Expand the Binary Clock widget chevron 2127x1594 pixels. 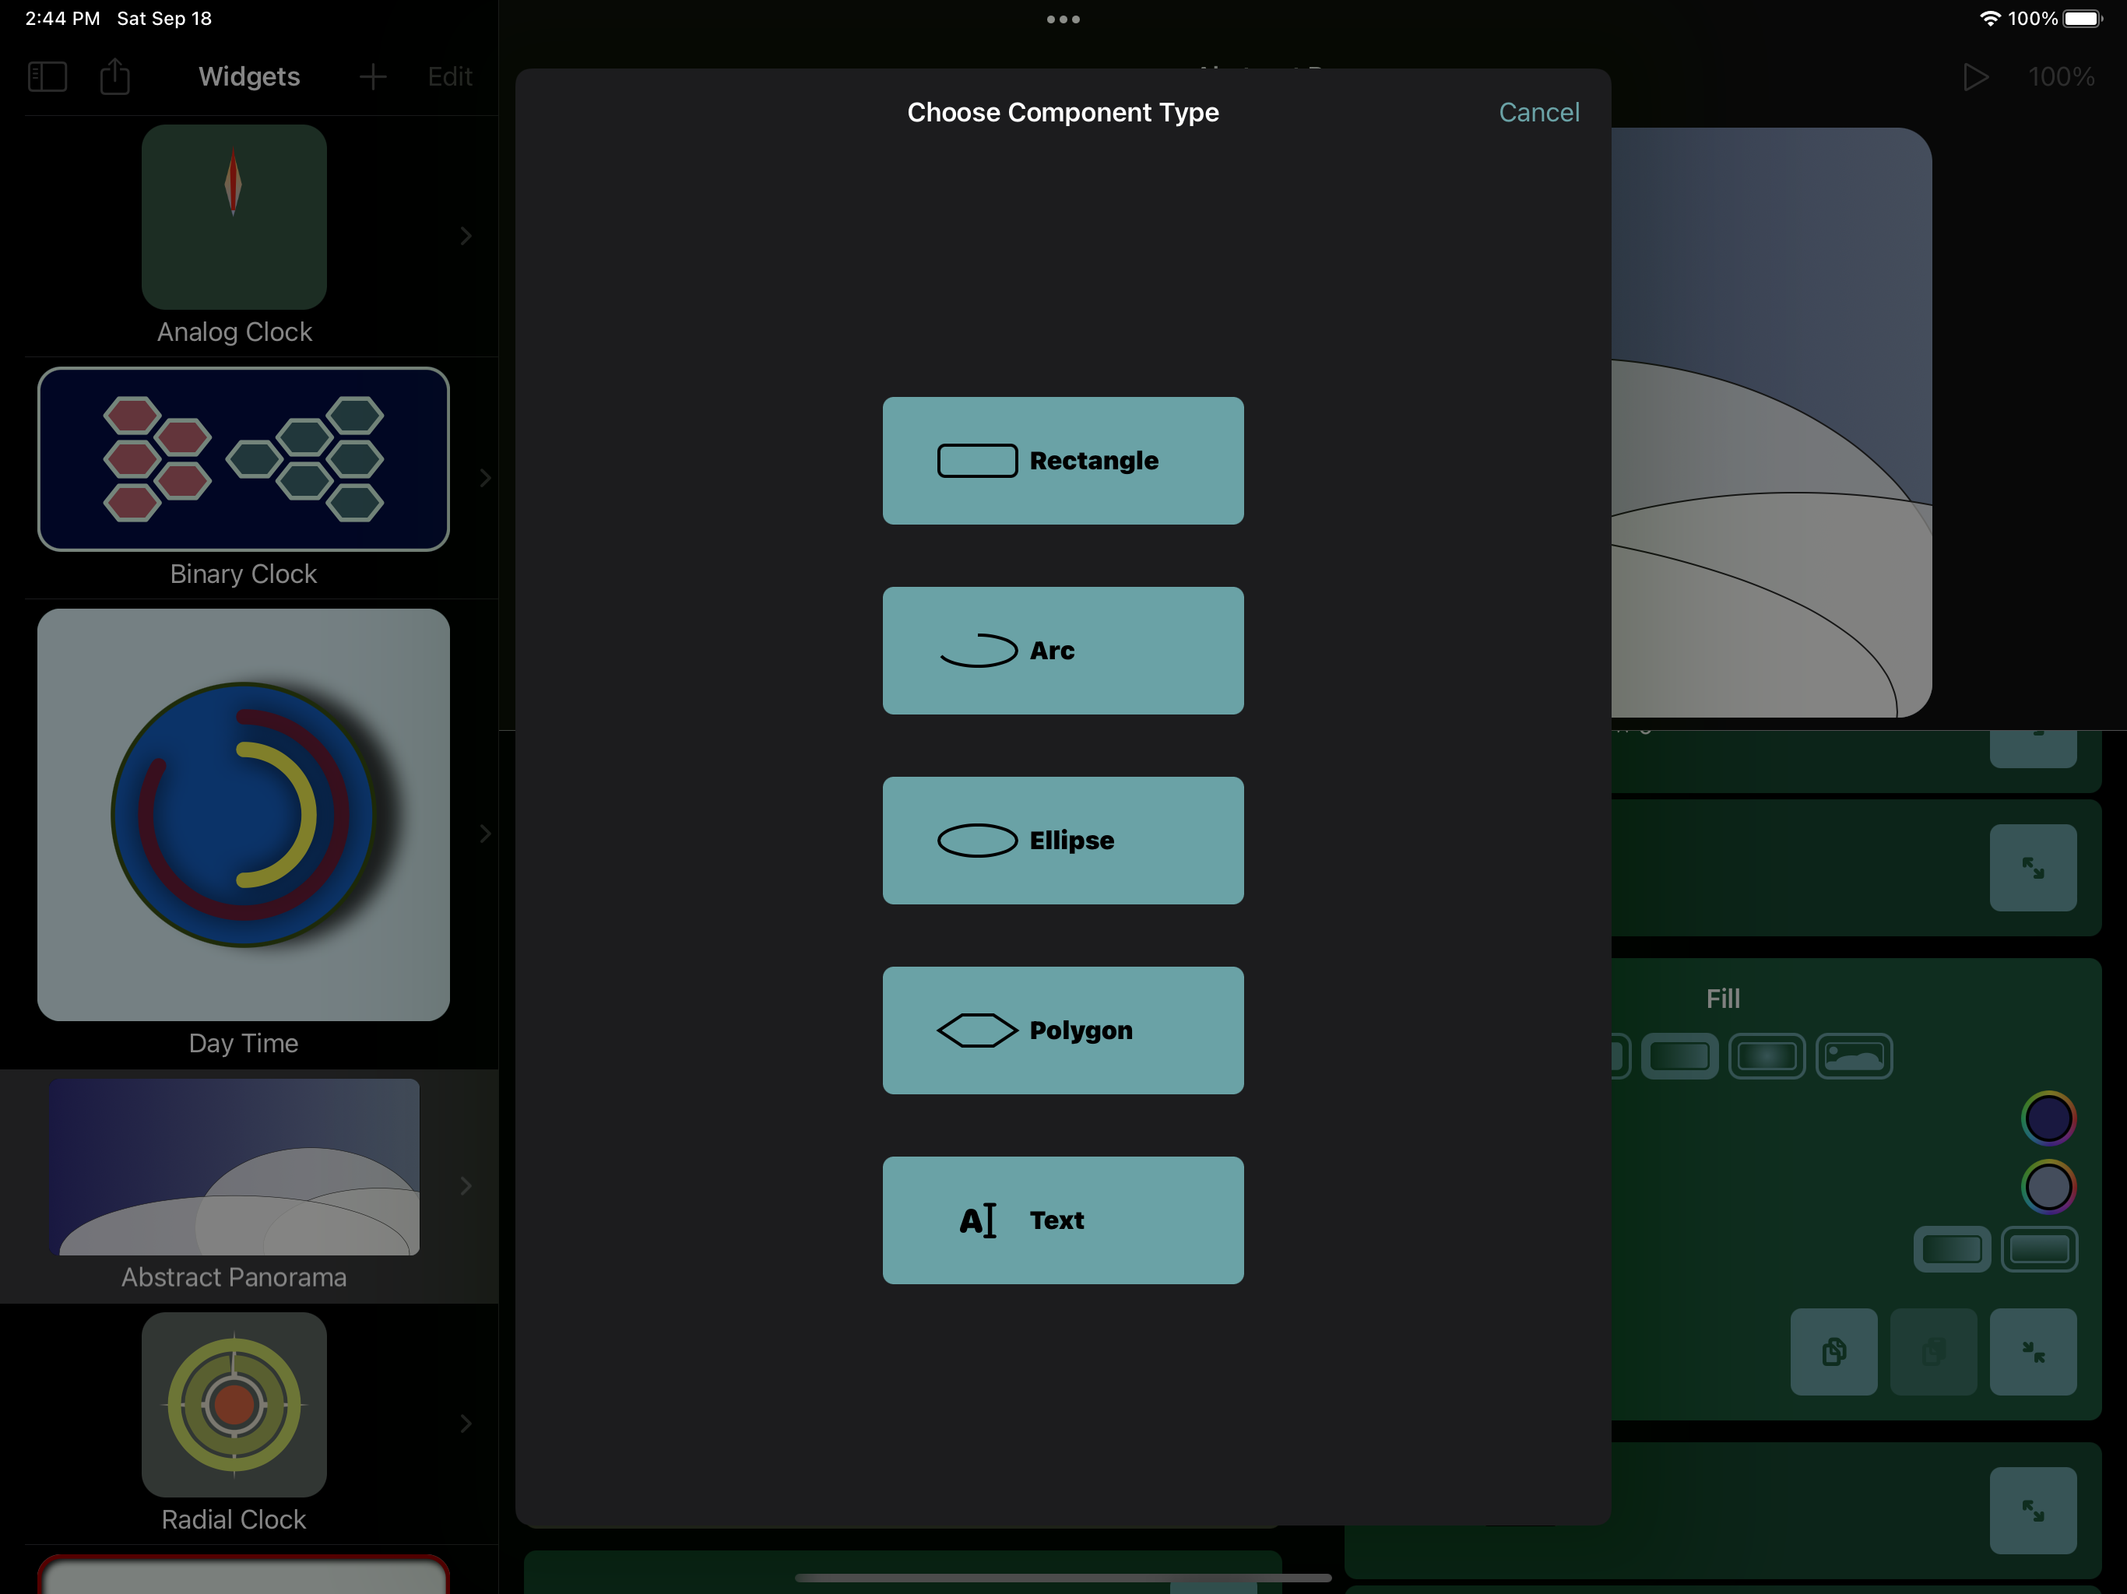point(484,478)
